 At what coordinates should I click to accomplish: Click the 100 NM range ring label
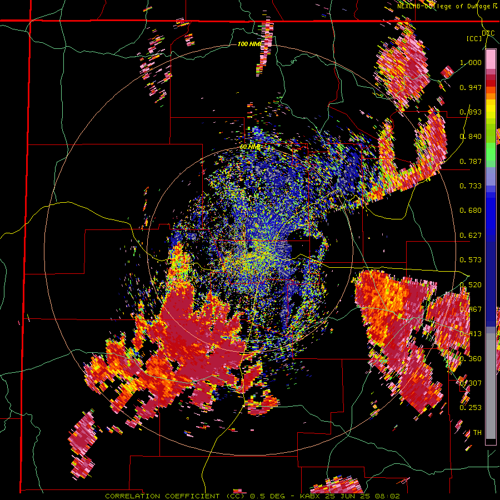249,44
